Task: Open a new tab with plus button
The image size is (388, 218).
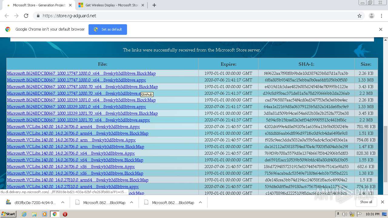Action: 154,5
